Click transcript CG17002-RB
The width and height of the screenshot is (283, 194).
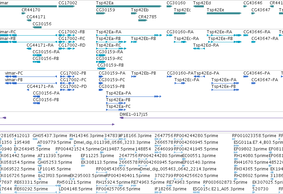pyautogui.click(x=71, y=32)
